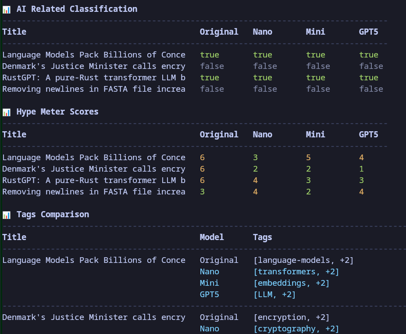Click 'Denmark's Justice Minister' title in Tags Comparison table
The image size is (406, 334).
94,317
